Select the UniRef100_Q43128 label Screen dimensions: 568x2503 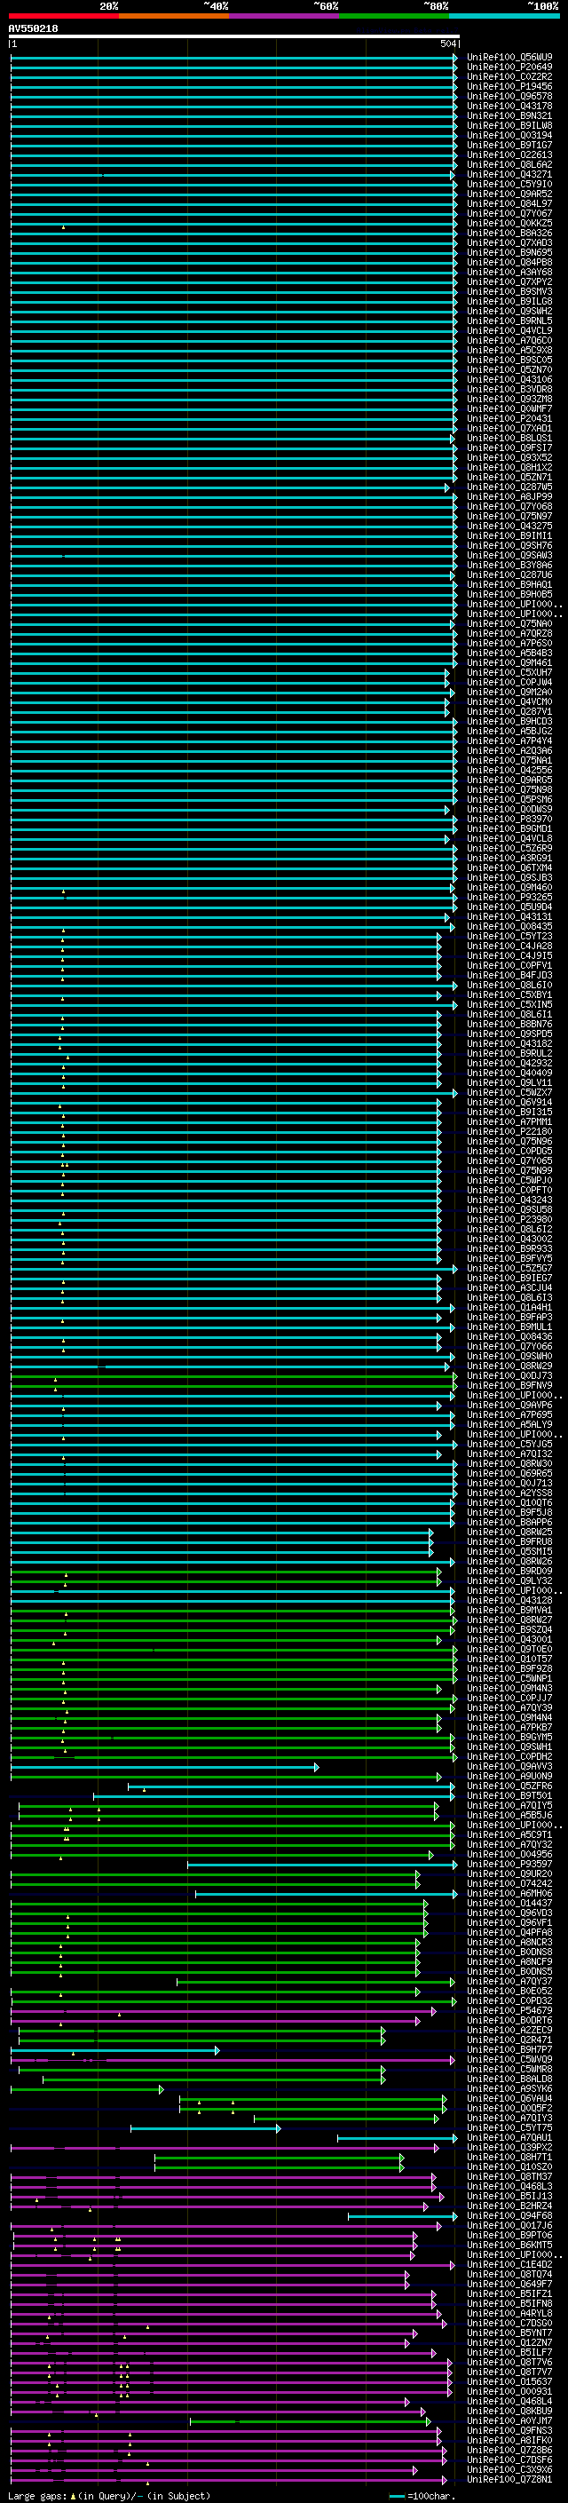[x=509, y=1600]
